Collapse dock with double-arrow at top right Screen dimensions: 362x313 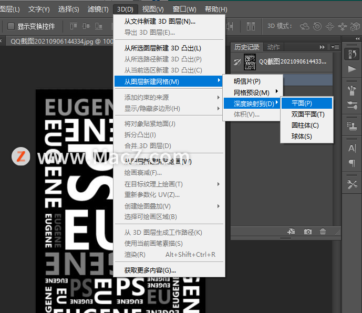pos(358,38)
